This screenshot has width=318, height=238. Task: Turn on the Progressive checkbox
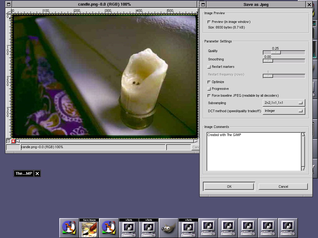point(209,89)
